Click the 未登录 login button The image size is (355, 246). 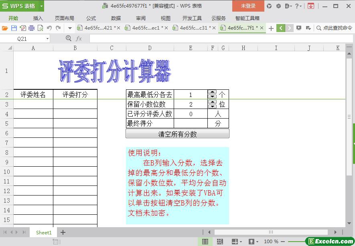(x=248, y=6)
